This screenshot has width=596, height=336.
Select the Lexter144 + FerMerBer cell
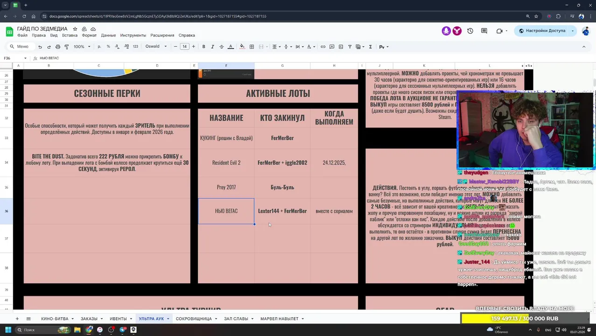tap(282, 211)
